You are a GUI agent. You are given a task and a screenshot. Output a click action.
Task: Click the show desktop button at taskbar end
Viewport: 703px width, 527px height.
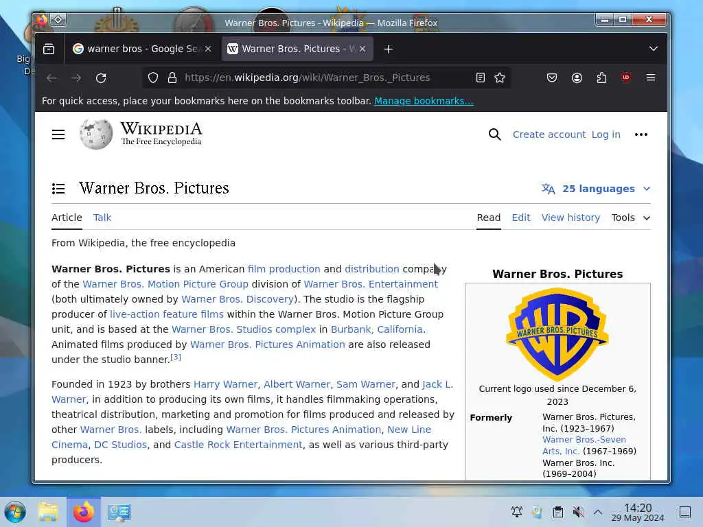pyautogui.click(x=685, y=512)
